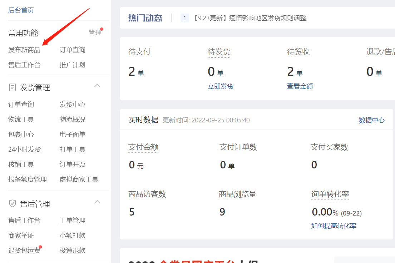Collapse the 售后管理 section chevron
This screenshot has width=395, height=263.
click(97, 202)
